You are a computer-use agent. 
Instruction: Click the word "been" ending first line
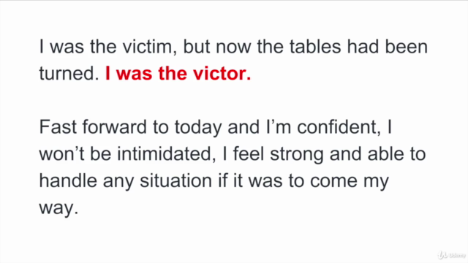pyautogui.click(x=407, y=47)
